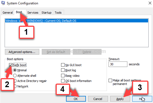Click the Timeout seconds input field
Image resolution: width=153 pixels, height=103 pixels.
(118, 64)
